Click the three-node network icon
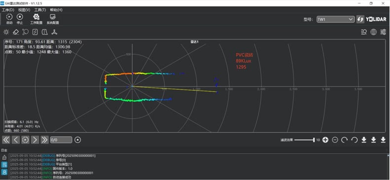390x180 pixels. [x=54, y=32]
